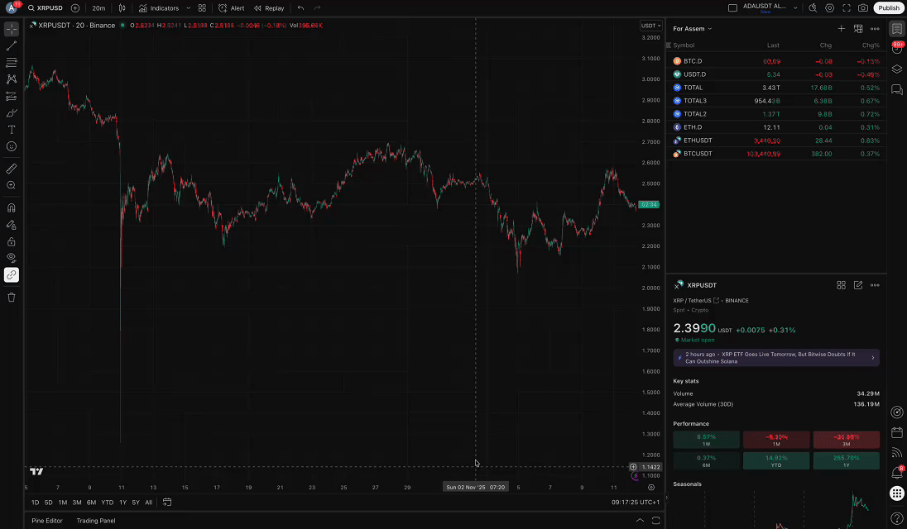Switch to the Pine Editor tab

pos(47,521)
